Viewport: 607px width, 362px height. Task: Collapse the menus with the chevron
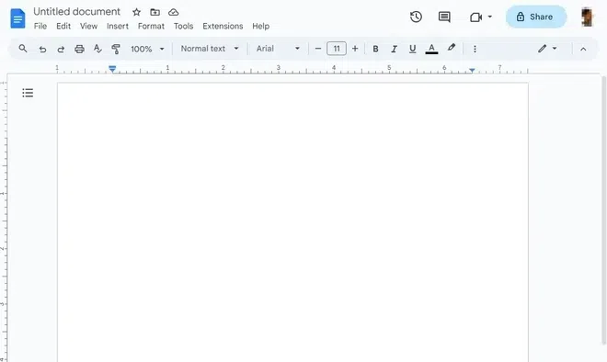pyautogui.click(x=583, y=49)
